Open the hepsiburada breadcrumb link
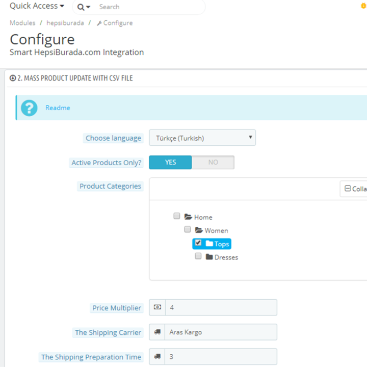This screenshot has width=367, height=367. click(65, 23)
